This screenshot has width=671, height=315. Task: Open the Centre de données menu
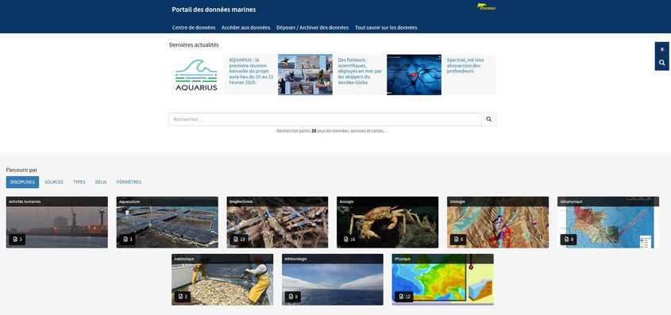pyautogui.click(x=194, y=27)
